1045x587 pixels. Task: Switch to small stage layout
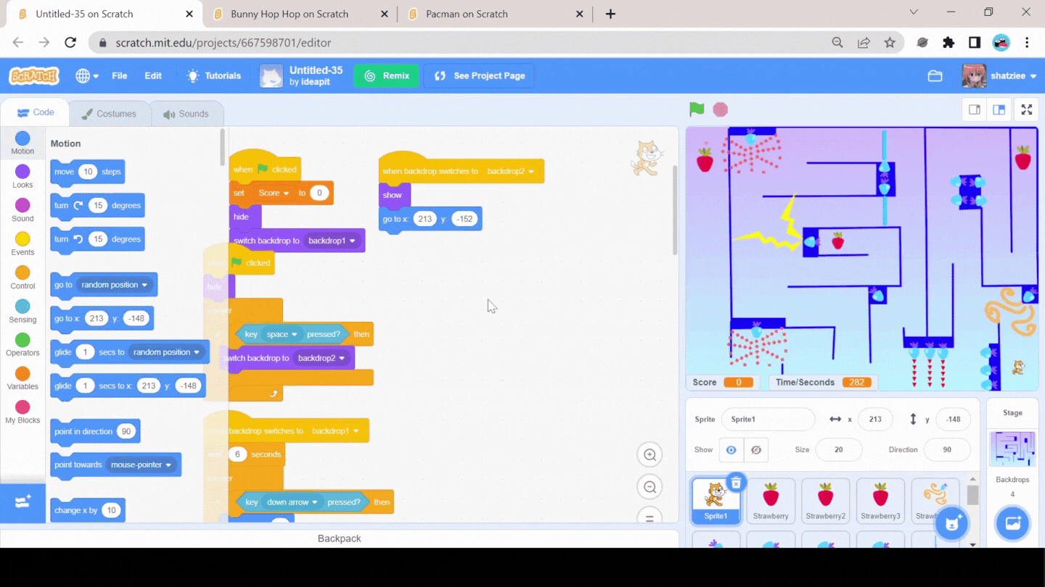975,109
